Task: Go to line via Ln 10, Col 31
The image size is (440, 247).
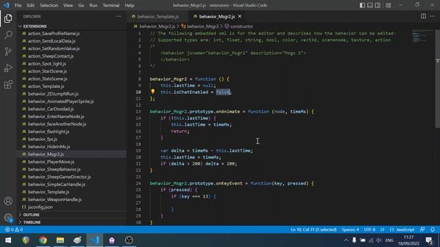Action: [313, 229]
